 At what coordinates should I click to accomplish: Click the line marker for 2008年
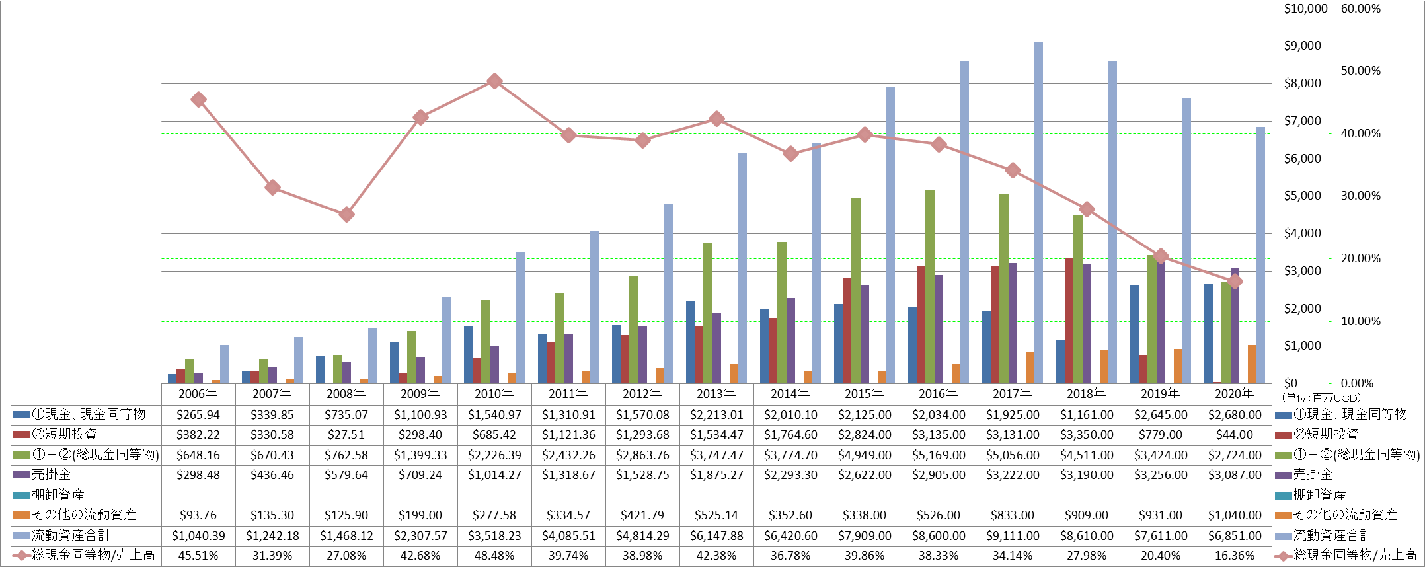point(346,215)
